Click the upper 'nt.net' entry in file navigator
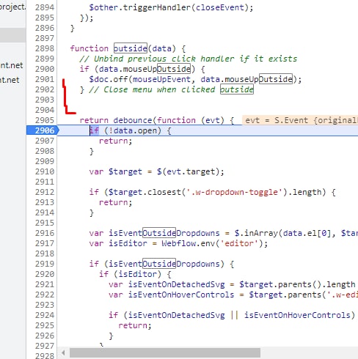 pos(12,65)
